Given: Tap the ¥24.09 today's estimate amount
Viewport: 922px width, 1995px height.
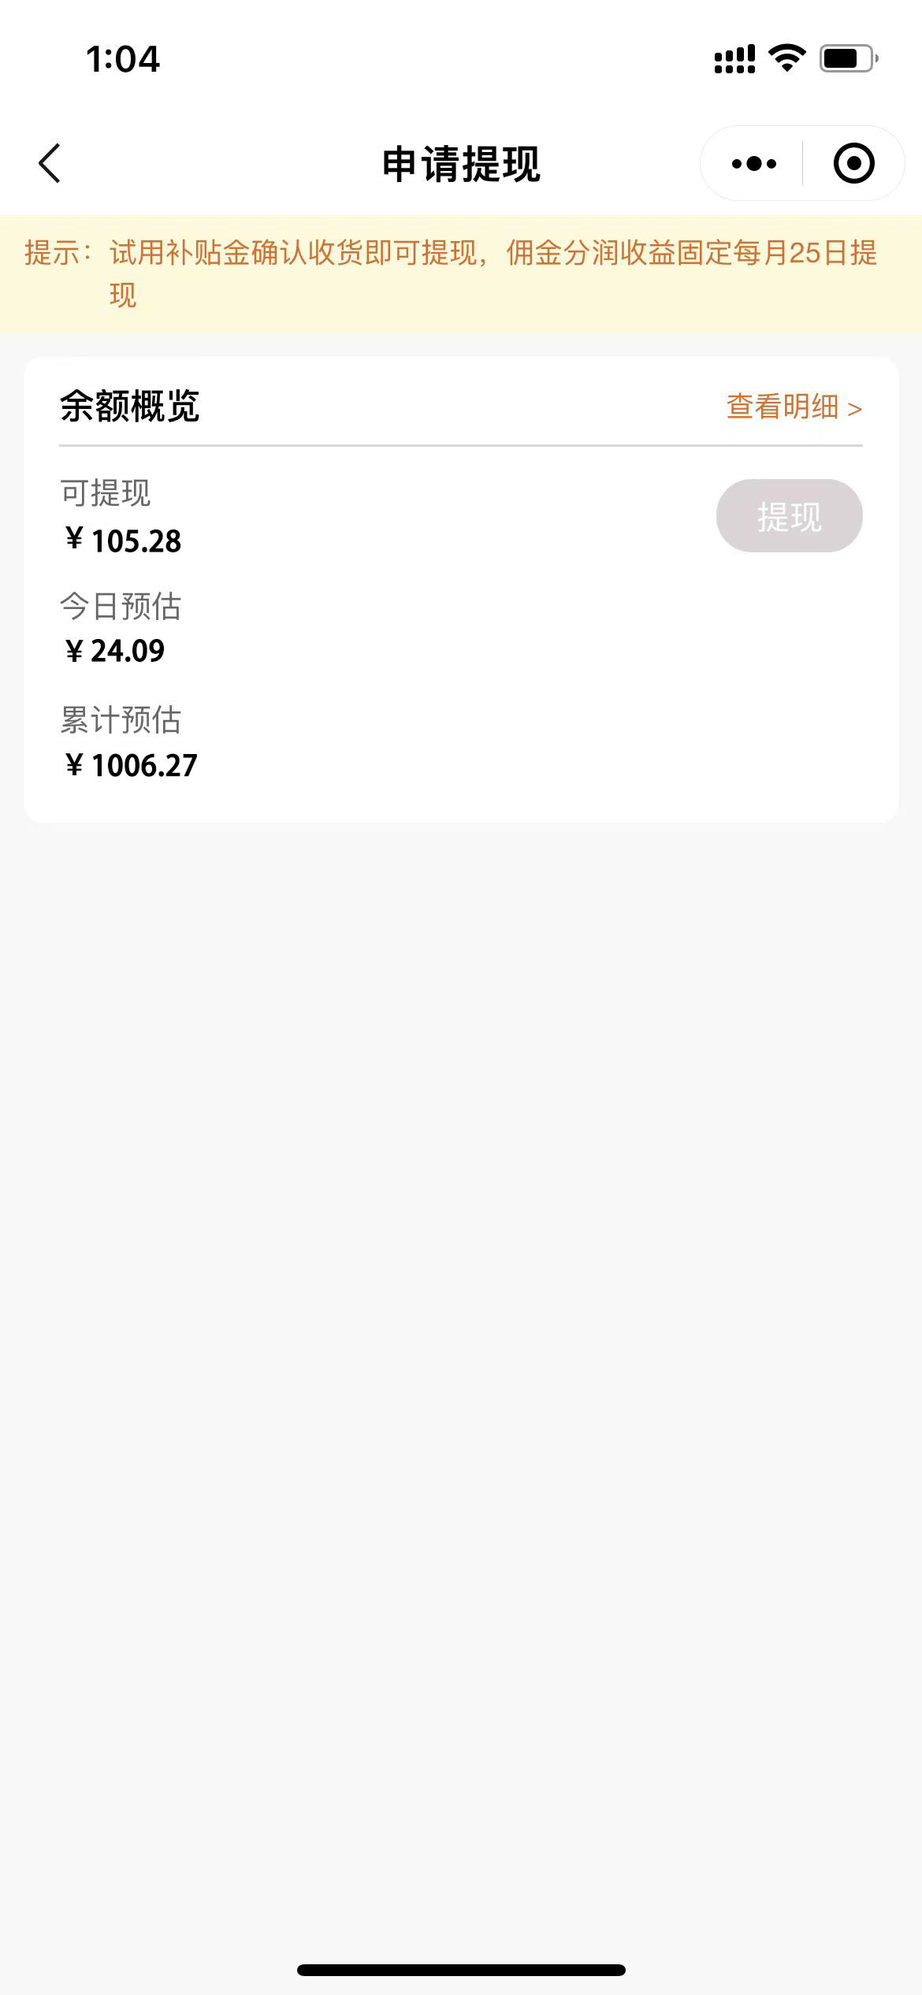Looking at the screenshot, I should (x=116, y=651).
